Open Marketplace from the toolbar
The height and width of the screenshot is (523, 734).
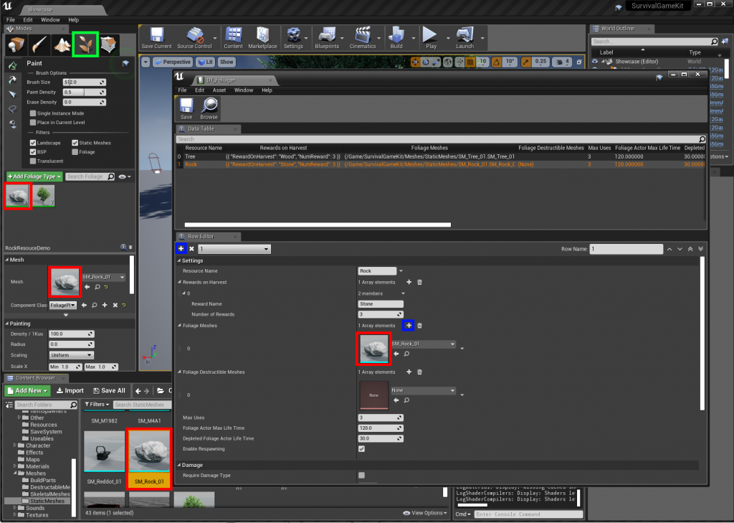[x=262, y=39]
